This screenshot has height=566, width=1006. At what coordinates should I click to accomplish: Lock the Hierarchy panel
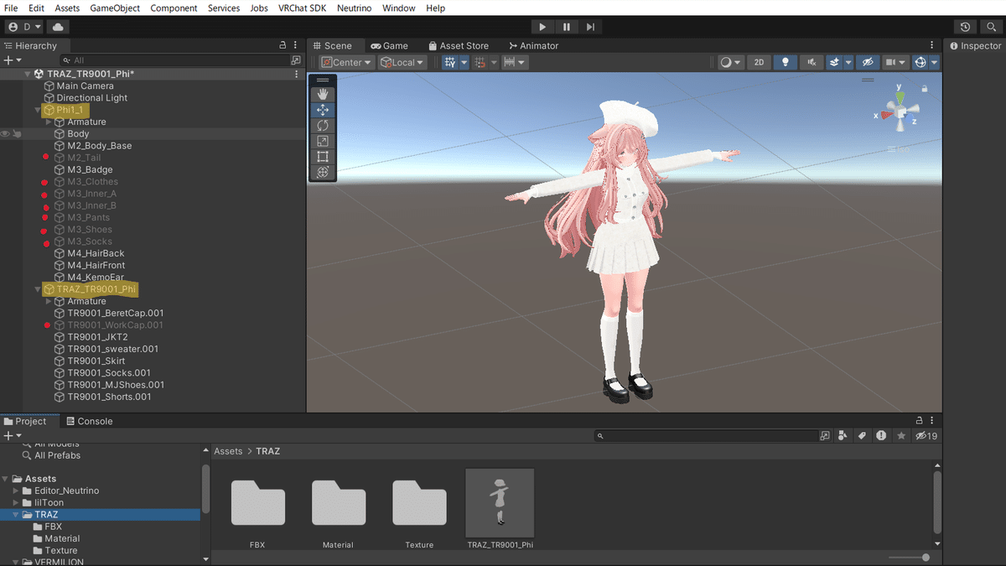pyautogui.click(x=283, y=46)
